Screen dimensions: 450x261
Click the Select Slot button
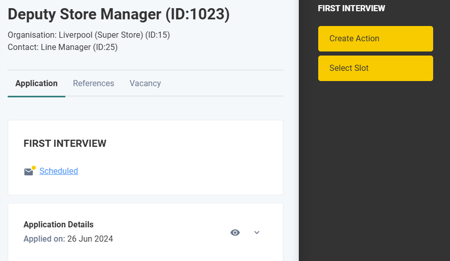click(375, 68)
